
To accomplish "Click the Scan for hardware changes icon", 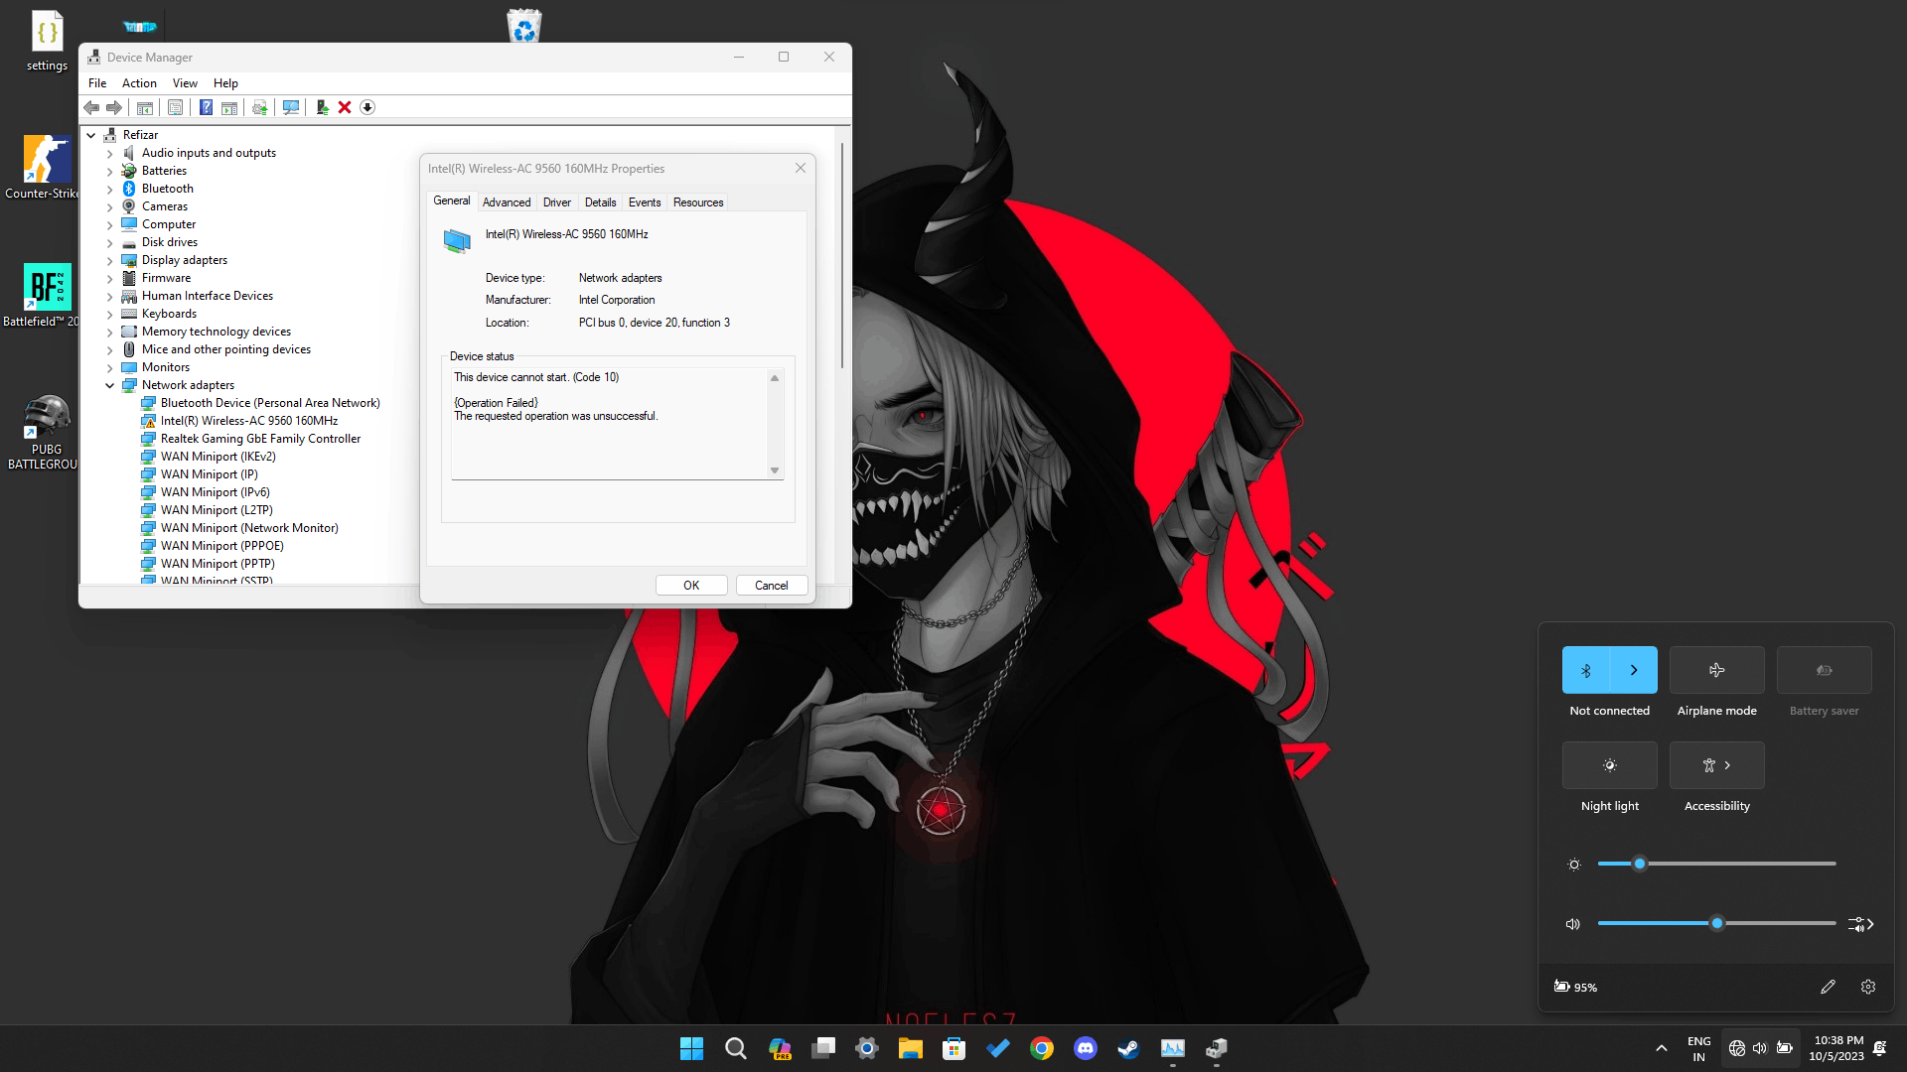I will click(290, 107).
